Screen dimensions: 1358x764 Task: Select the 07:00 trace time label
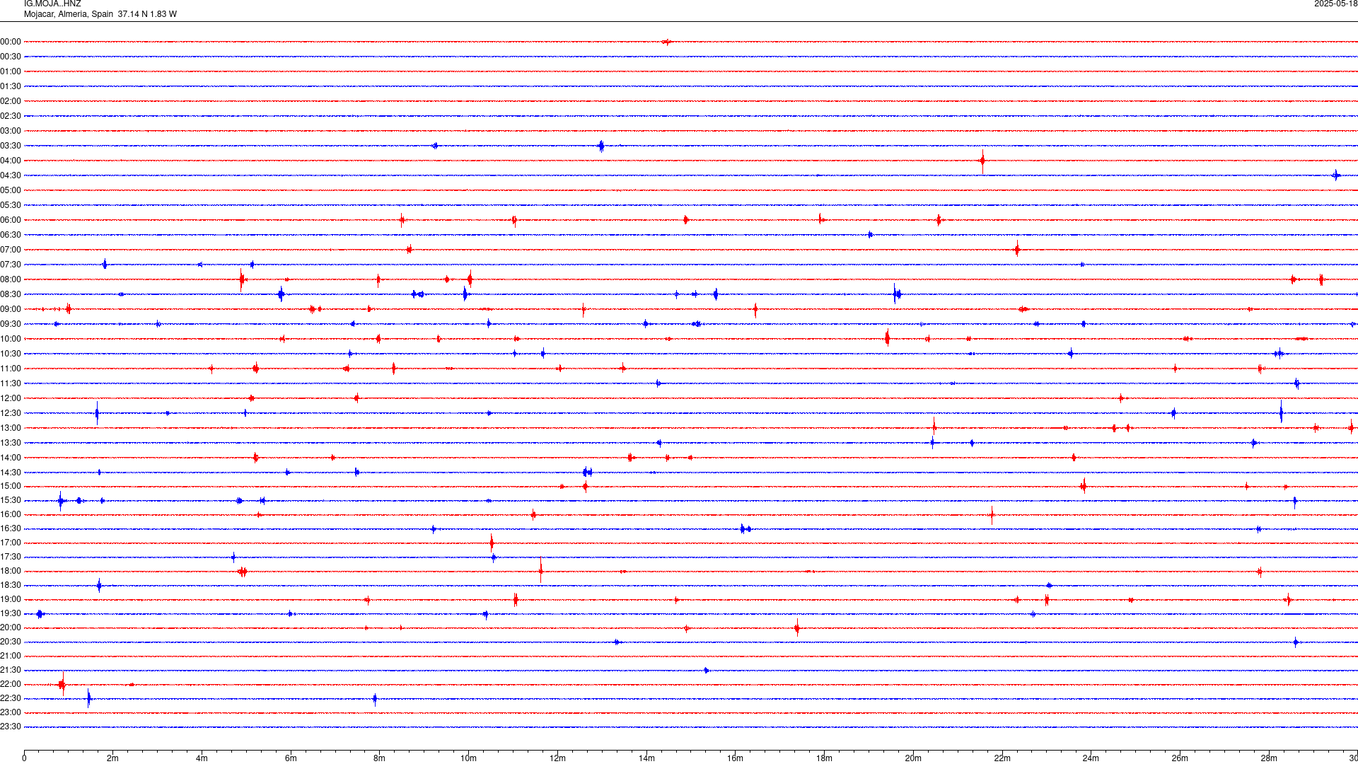coord(11,250)
